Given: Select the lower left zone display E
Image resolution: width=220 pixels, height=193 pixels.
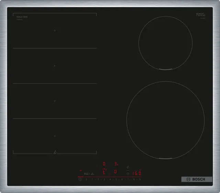Looking at the screenshot, I should pyautogui.click(x=104, y=171).
